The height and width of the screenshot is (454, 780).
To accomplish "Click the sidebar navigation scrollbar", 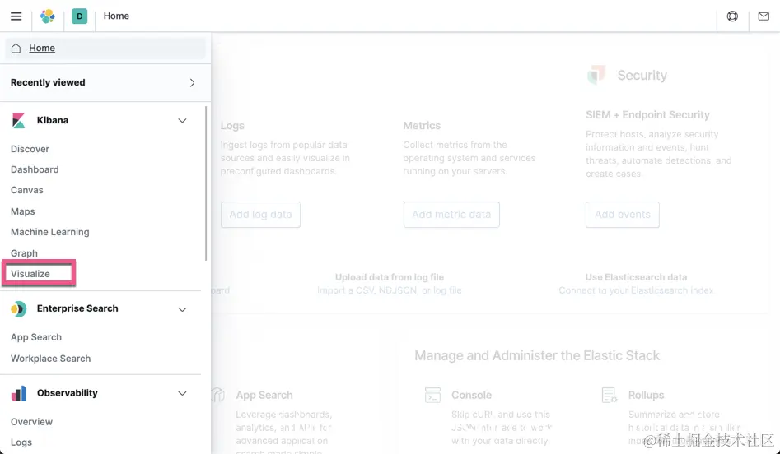I will click(206, 183).
